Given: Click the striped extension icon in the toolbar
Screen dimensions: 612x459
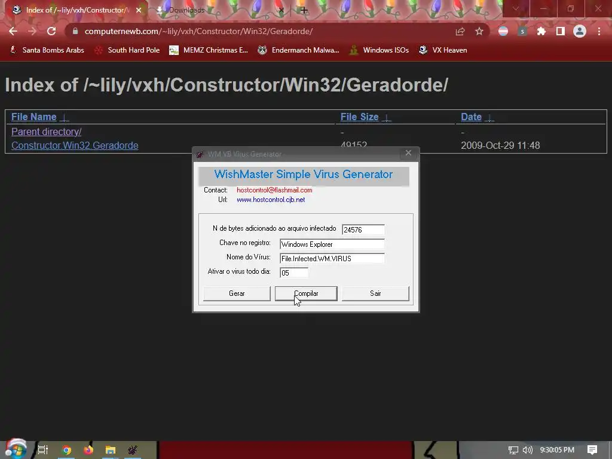Looking at the screenshot, I should (503, 31).
